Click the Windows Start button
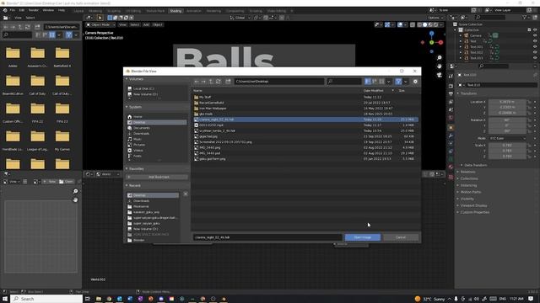Screen dimensions: 540x303 [5, 299]
